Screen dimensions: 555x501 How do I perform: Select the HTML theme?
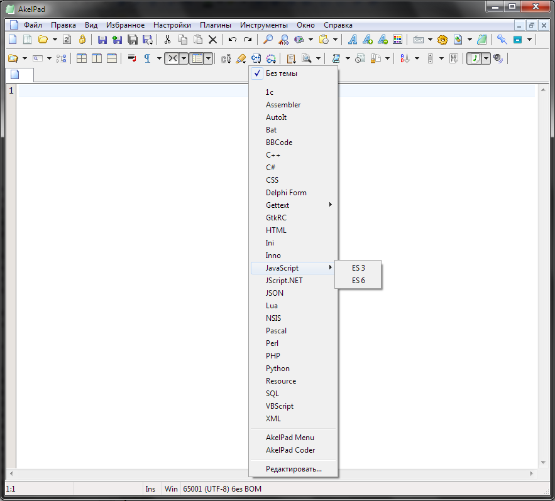pyautogui.click(x=294, y=230)
